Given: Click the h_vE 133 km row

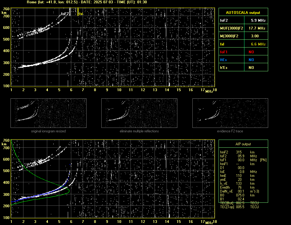Looking at the screenshot, I should tap(237, 183).
